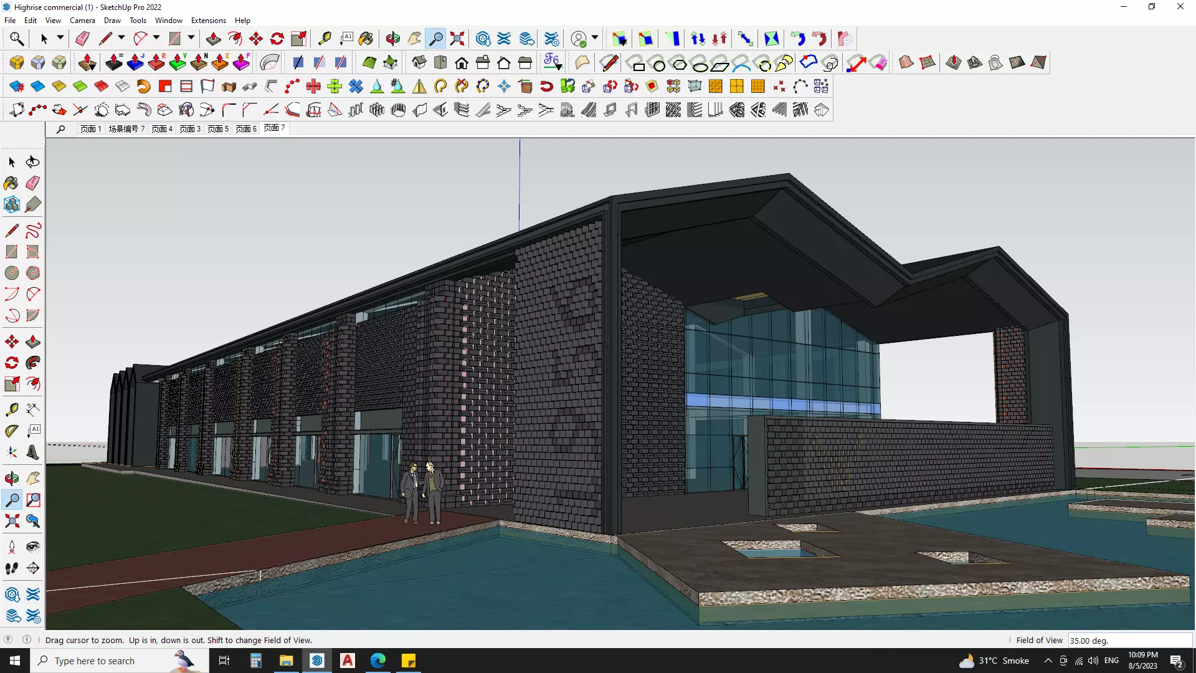Click the Field of View value box

click(1130, 641)
